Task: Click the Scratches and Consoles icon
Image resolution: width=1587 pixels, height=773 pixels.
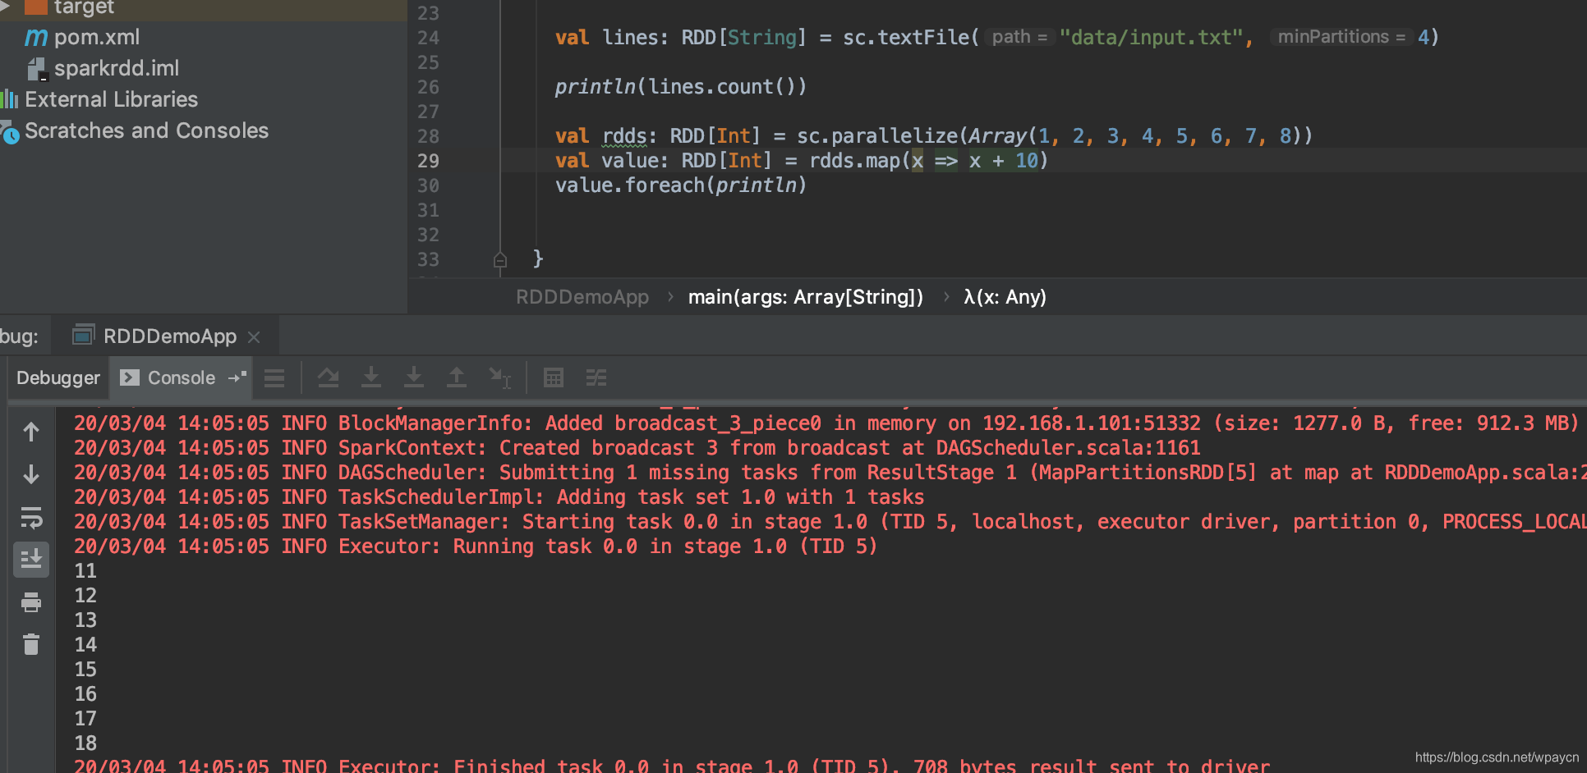Action: tap(10, 131)
